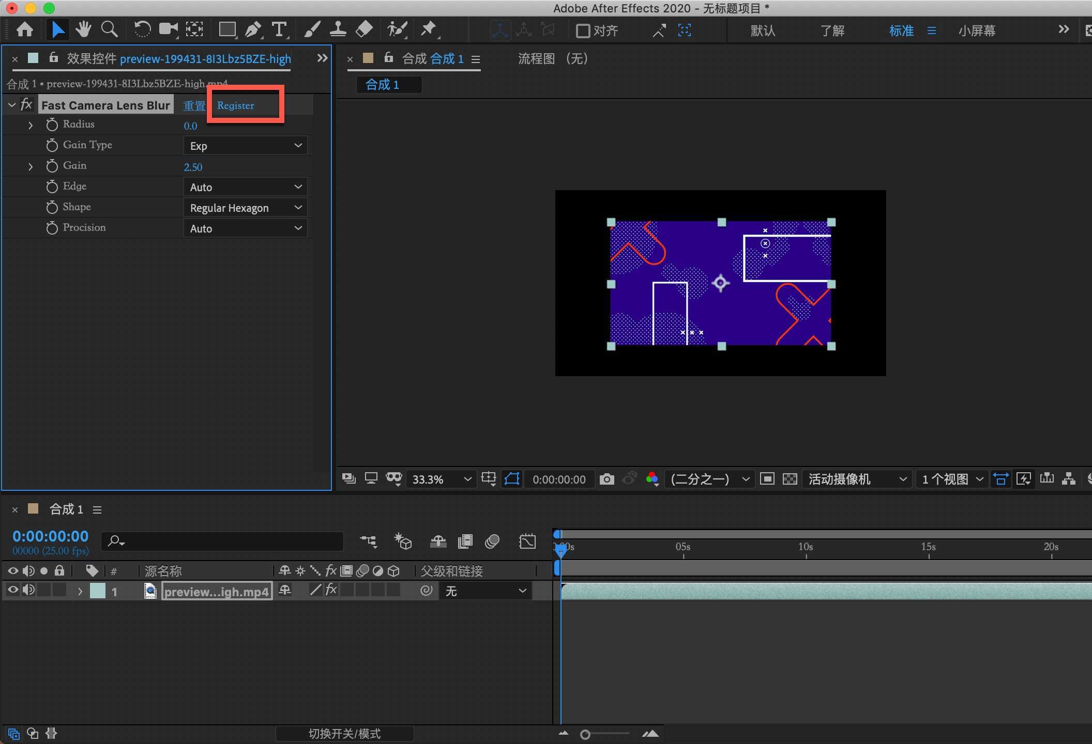Toggle region of interest icon

point(767,479)
